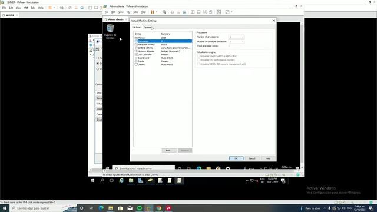This screenshot has width=377, height=212.
Task: Click enter full screen icon in Admin cliente toolbar
Action: (204, 12)
